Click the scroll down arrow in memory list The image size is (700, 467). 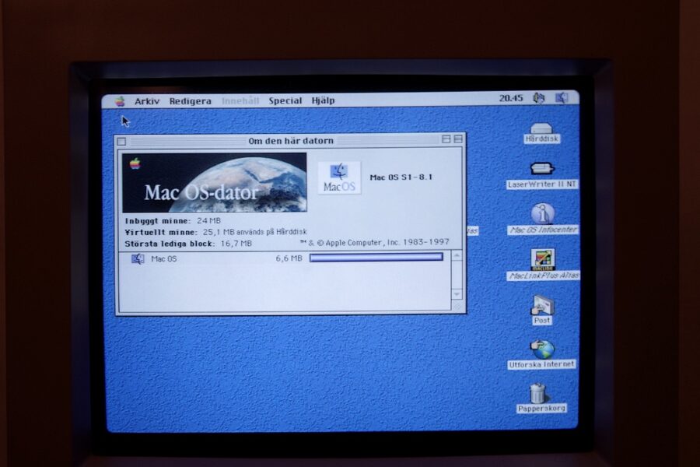(x=457, y=294)
